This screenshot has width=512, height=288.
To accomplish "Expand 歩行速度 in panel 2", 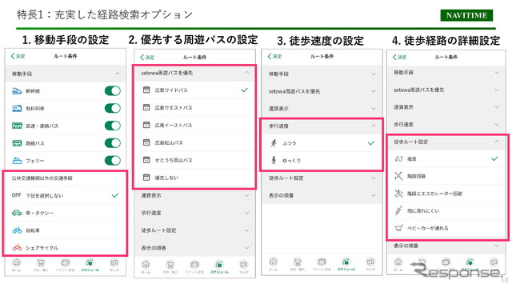I will 194,213.
